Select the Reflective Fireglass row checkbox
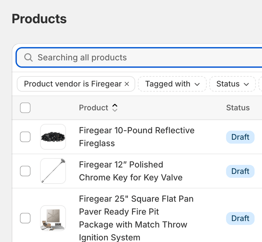Screen dimensions: 262x242 [x=25, y=137]
